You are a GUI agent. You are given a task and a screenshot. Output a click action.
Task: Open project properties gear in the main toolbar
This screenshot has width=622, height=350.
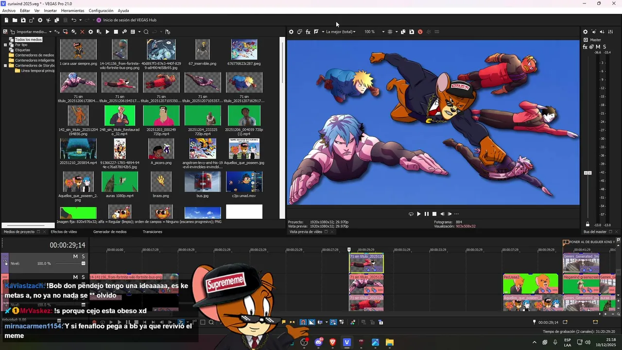coord(40,20)
